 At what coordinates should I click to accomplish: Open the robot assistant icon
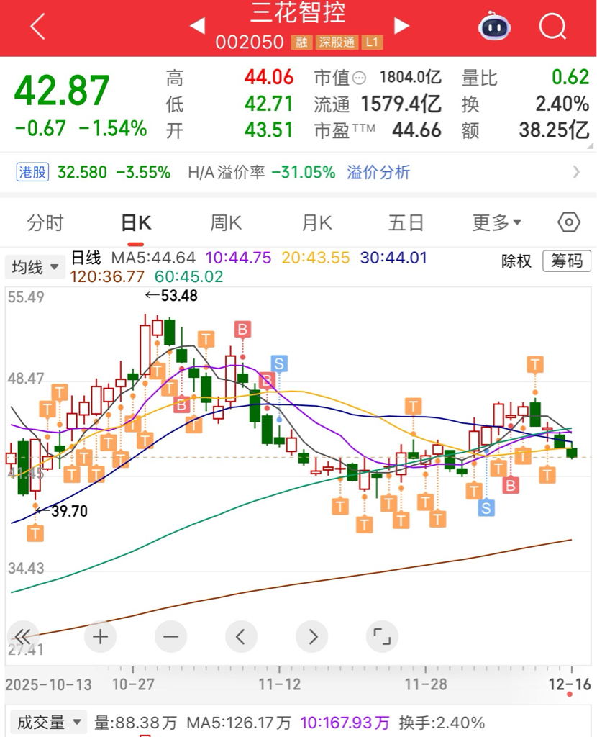coord(494,26)
